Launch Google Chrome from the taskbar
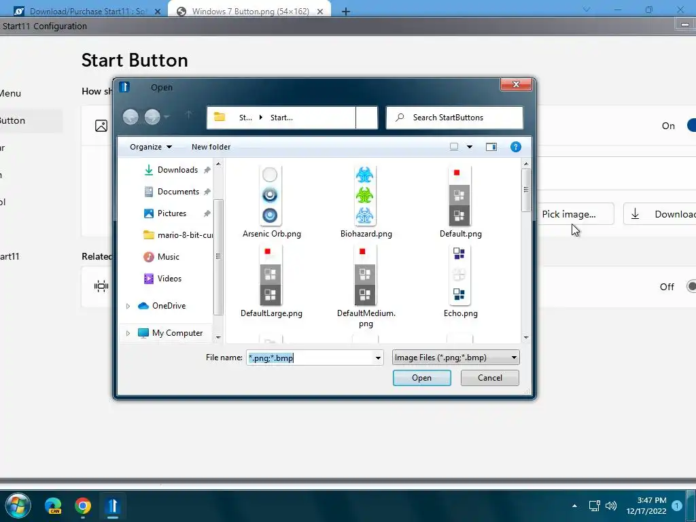Image resolution: width=696 pixels, height=522 pixels. pos(83,506)
